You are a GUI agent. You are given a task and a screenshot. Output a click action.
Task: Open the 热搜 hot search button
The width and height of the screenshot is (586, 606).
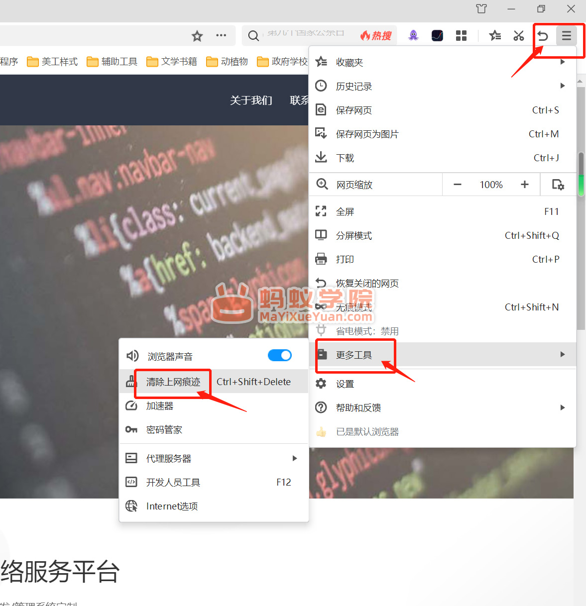(x=376, y=36)
